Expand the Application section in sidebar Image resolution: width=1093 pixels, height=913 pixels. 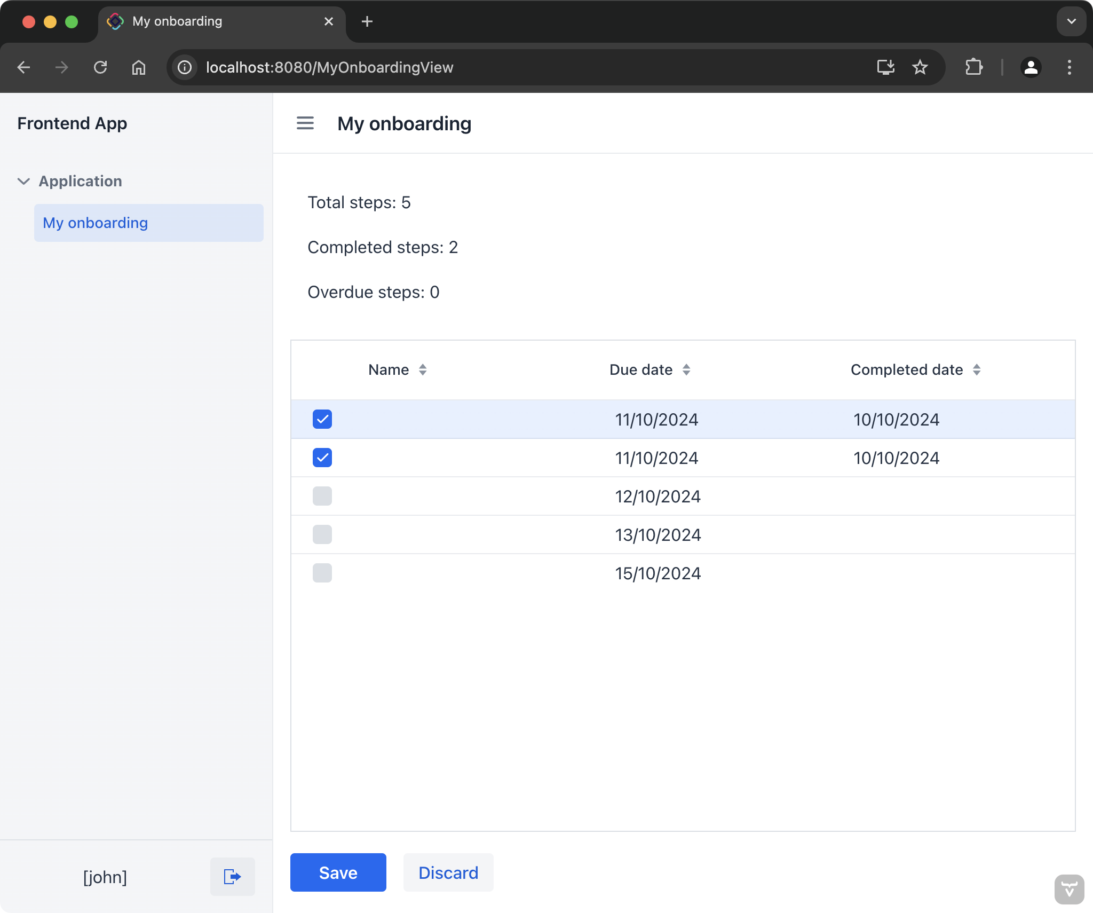pyautogui.click(x=25, y=181)
